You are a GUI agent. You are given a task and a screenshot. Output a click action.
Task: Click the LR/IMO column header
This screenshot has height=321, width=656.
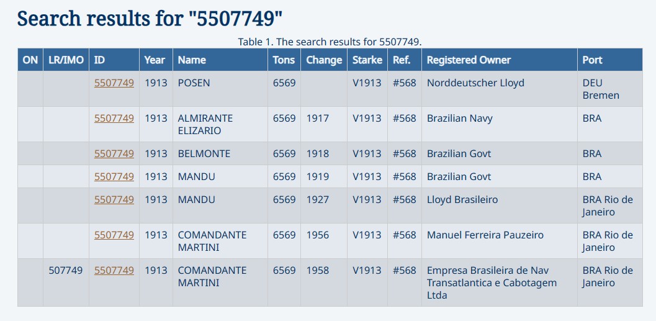point(66,60)
